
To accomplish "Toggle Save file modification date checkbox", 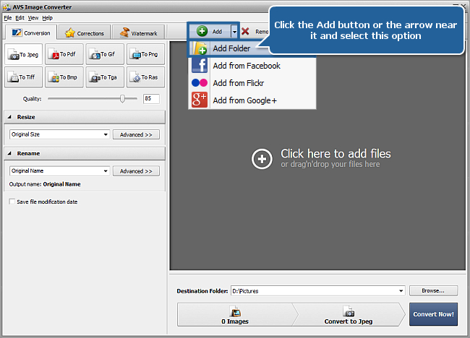I will [12, 201].
